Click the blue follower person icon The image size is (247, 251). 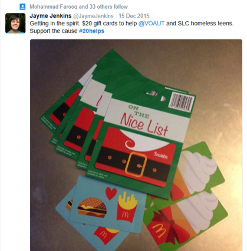(22, 7)
